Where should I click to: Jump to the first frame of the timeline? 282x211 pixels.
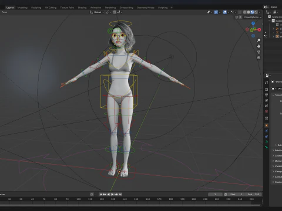pos(101,195)
